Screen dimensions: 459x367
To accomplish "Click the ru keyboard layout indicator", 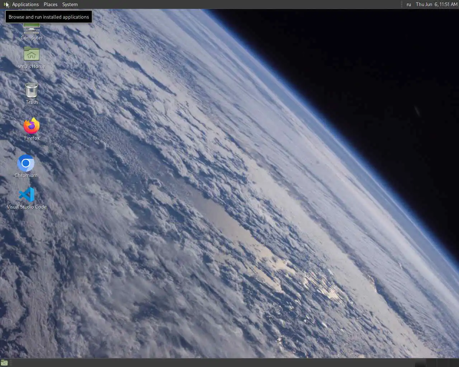I will (409, 4).
